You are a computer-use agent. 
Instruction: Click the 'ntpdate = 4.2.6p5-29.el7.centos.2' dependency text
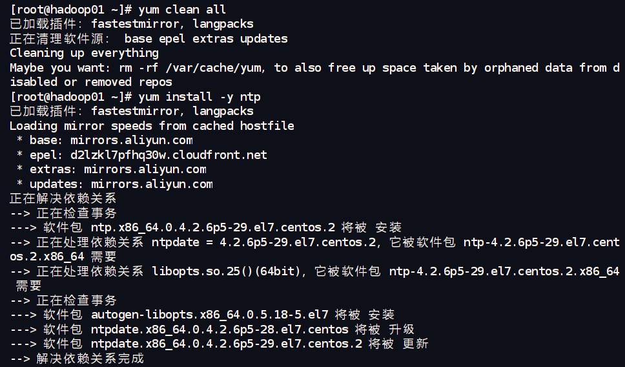pos(263,242)
